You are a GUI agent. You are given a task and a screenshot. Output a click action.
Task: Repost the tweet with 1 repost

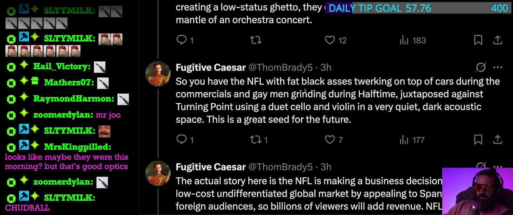[256, 139]
